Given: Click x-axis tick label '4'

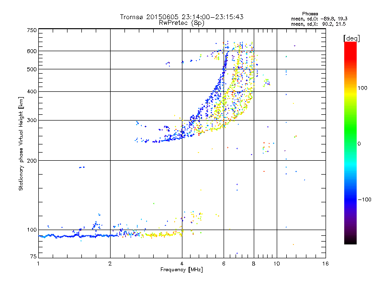Looking at the screenshot, I should point(182,264).
